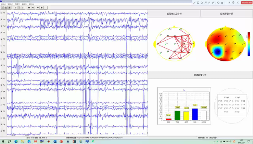Choose the rectangle drawing tool

click(x=198, y=3)
